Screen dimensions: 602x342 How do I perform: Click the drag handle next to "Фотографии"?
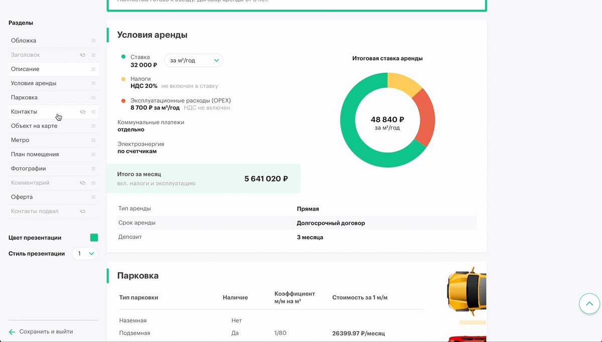[93, 168]
